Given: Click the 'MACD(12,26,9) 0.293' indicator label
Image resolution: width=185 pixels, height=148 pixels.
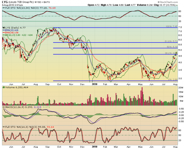Looking at the screenshot, I should click(x=19, y=107).
